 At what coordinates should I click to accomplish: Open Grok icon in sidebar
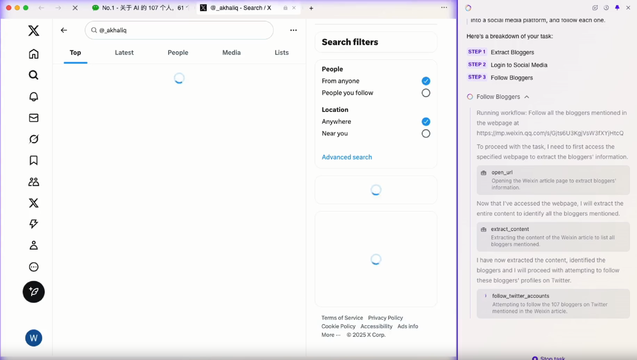(x=33, y=139)
